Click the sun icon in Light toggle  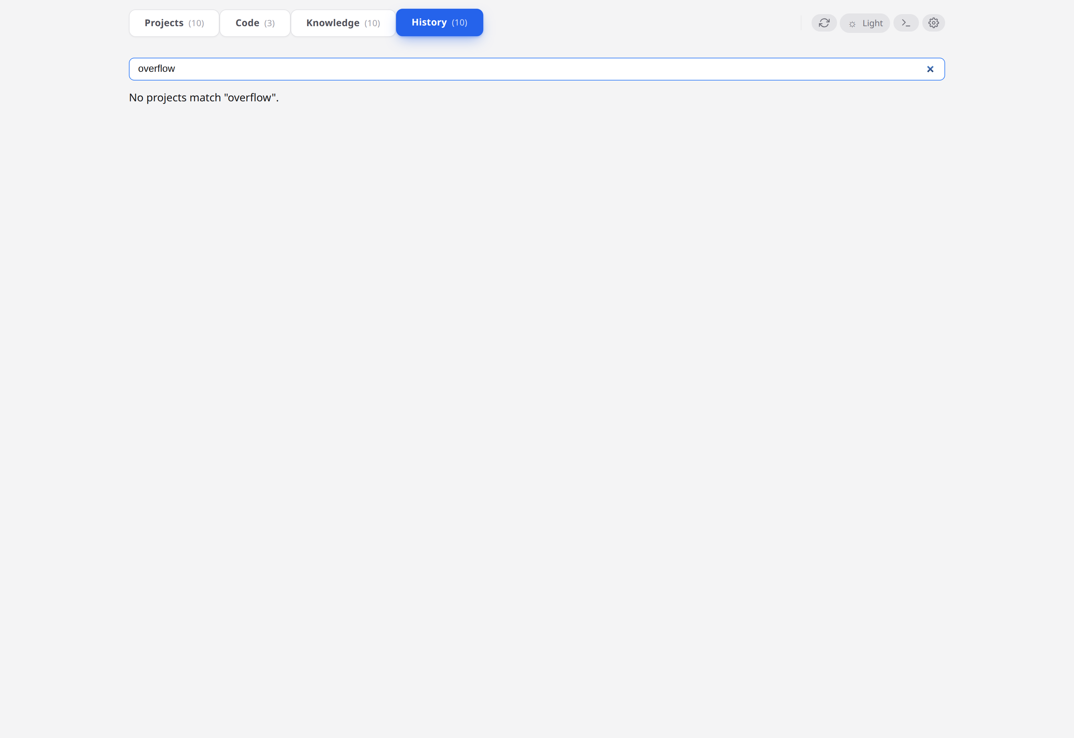pyautogui.click(x=852, y=23)
